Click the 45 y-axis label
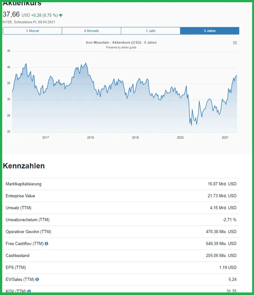Screen dimensions: 254x295 point(9,51)
